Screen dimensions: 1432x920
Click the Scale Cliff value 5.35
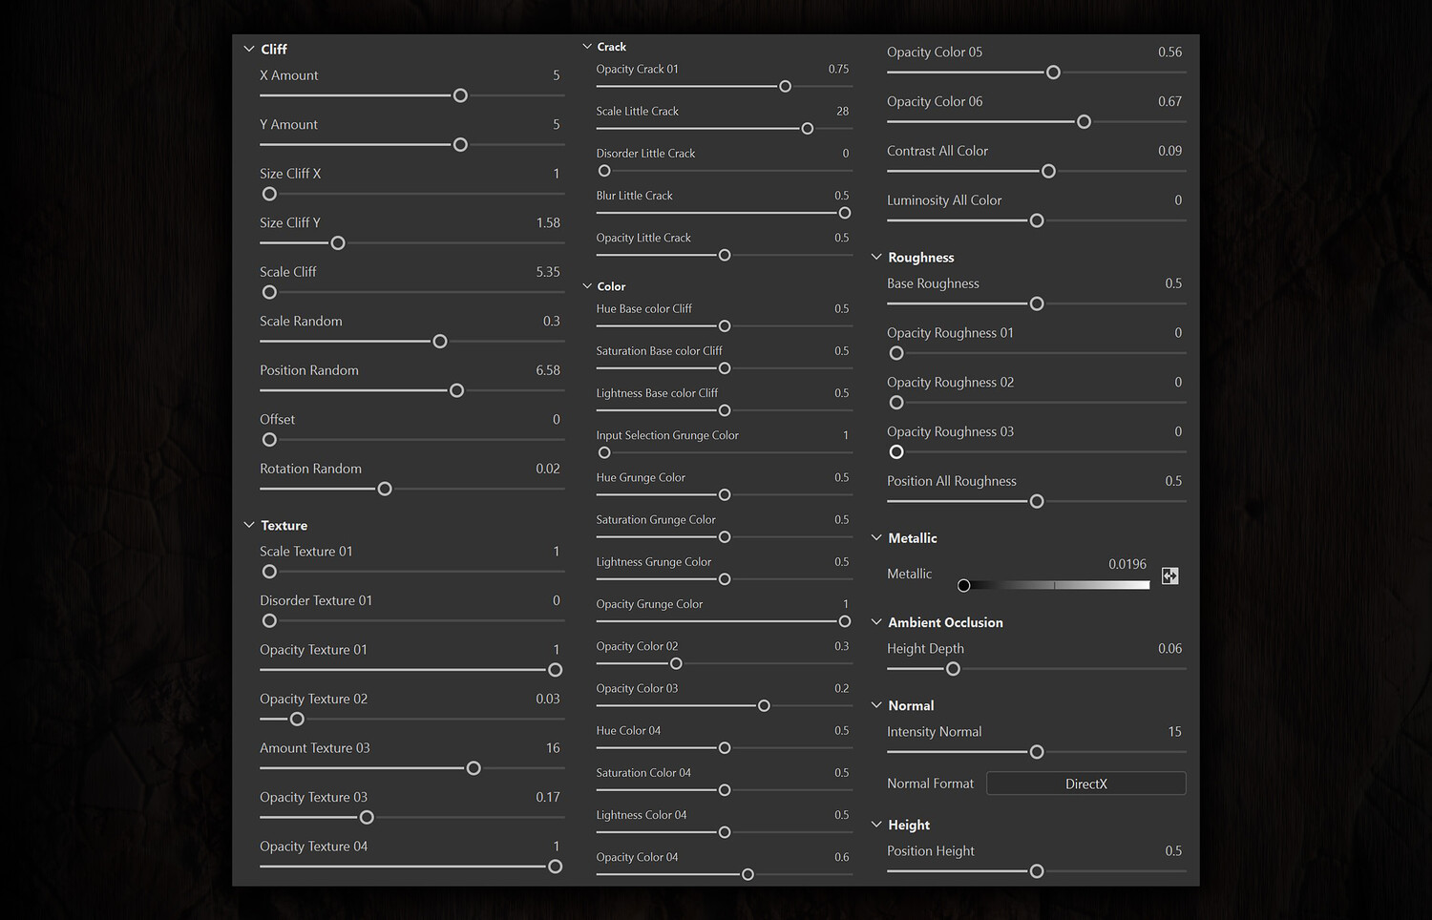(548, 272)
